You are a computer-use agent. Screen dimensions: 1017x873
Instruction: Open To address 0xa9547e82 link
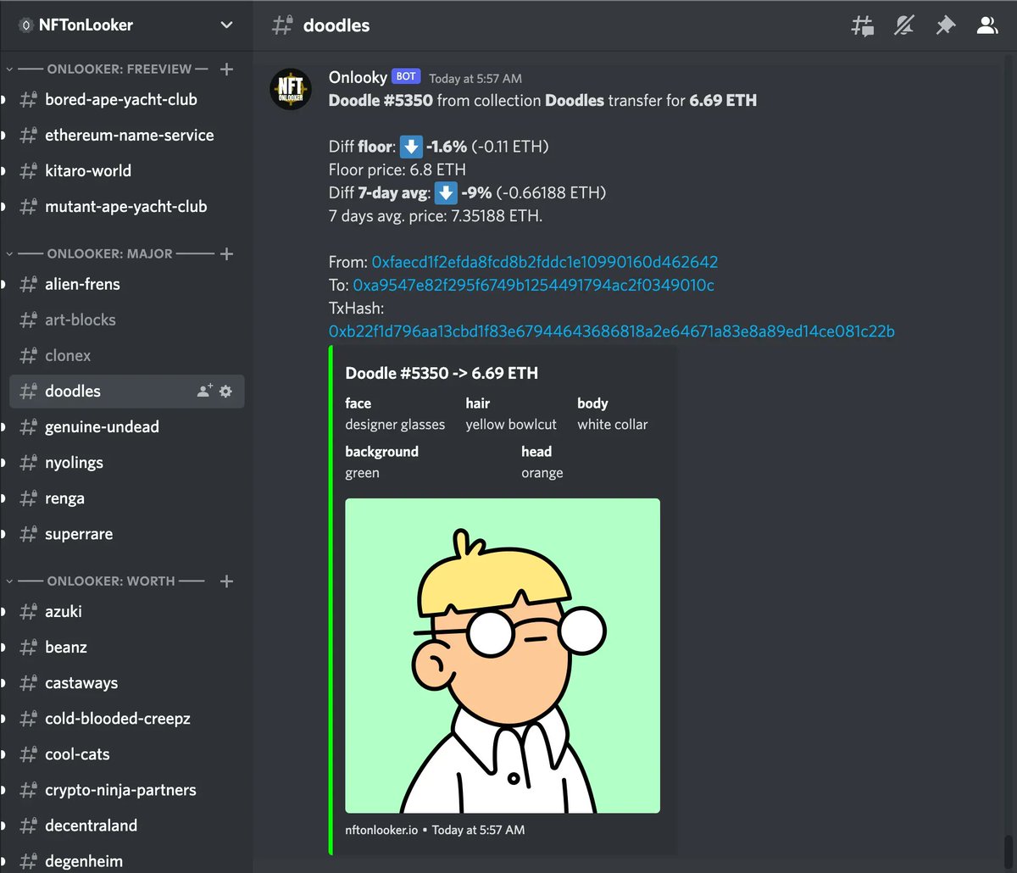[533, 285]
